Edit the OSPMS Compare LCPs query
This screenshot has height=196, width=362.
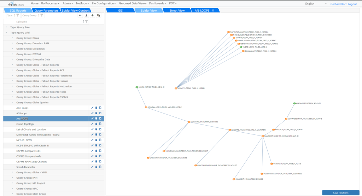(92, 151)
